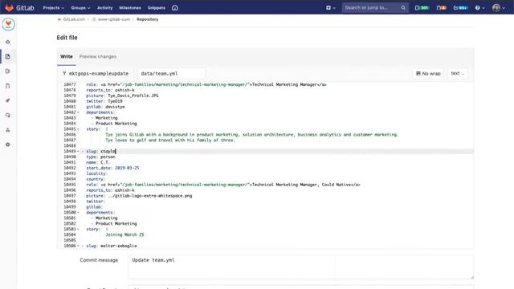Collapse the fold at line 10506
Screen dimensions: 514x289
click(x=78, y=246)
